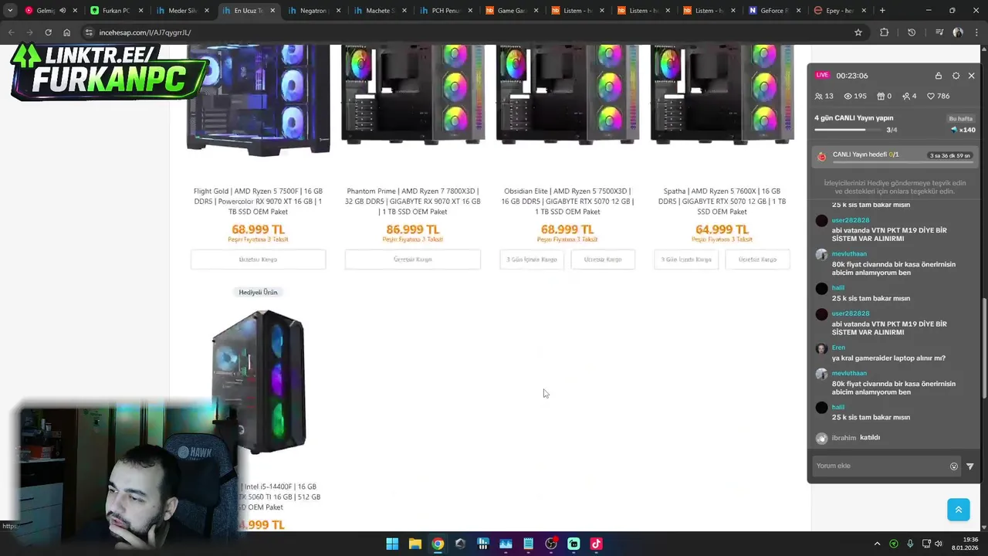
Task: Click the emoji icon in the comment box
Action: (954, 466)
